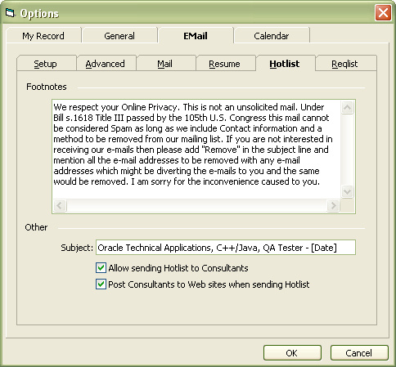
Task: Click inside the Footnotes text area
Action: coord(196,150)
